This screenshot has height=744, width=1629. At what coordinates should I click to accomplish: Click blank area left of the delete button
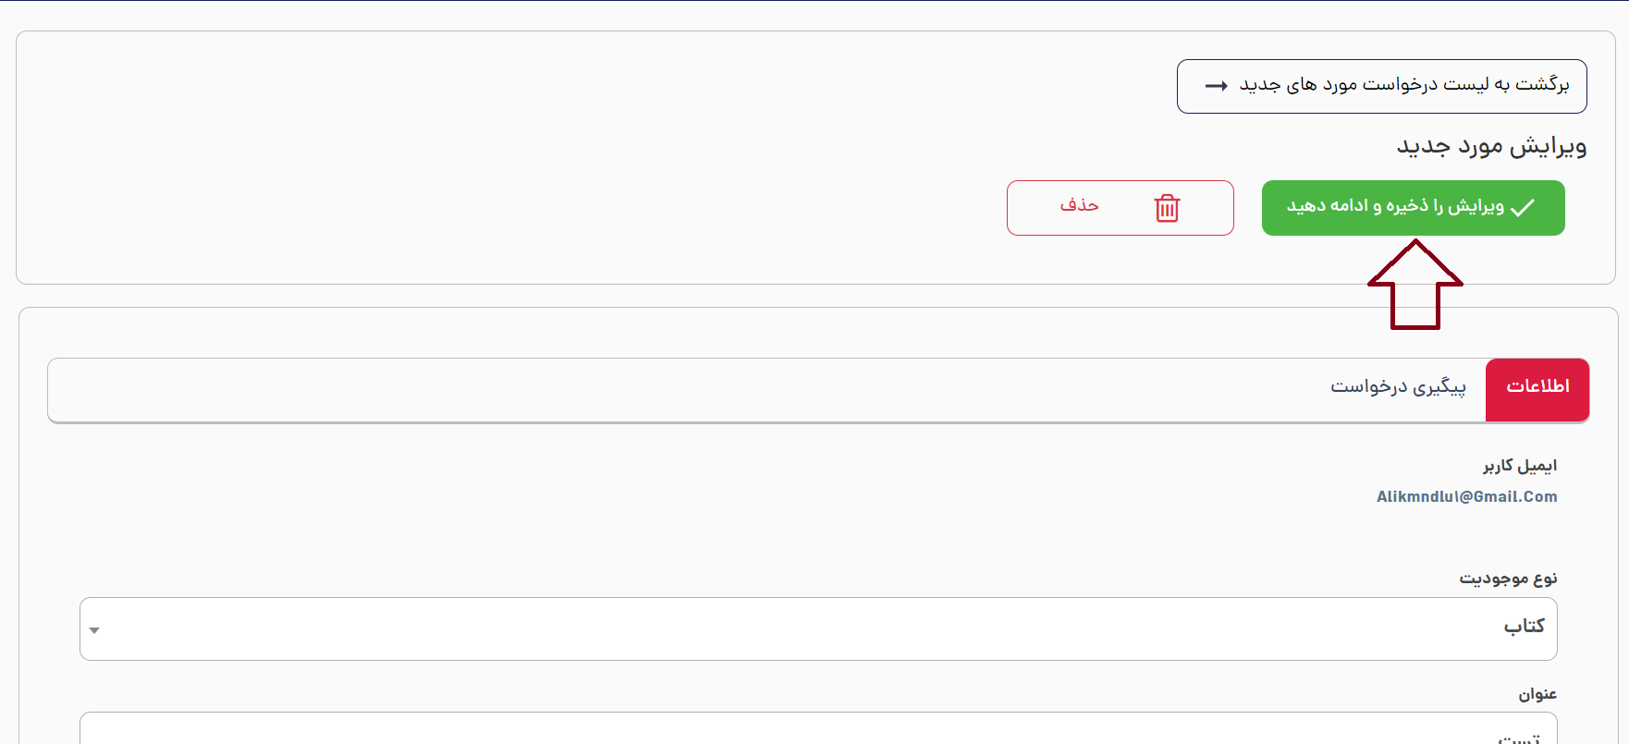click(555, 208)
